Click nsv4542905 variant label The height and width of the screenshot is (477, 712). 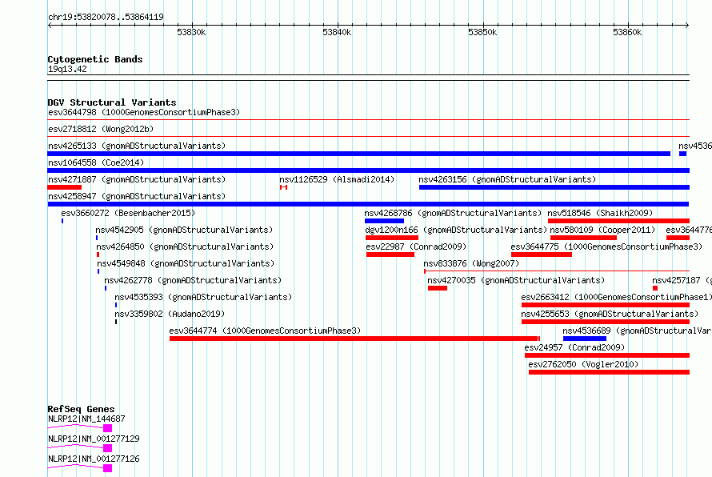[184, 230]
